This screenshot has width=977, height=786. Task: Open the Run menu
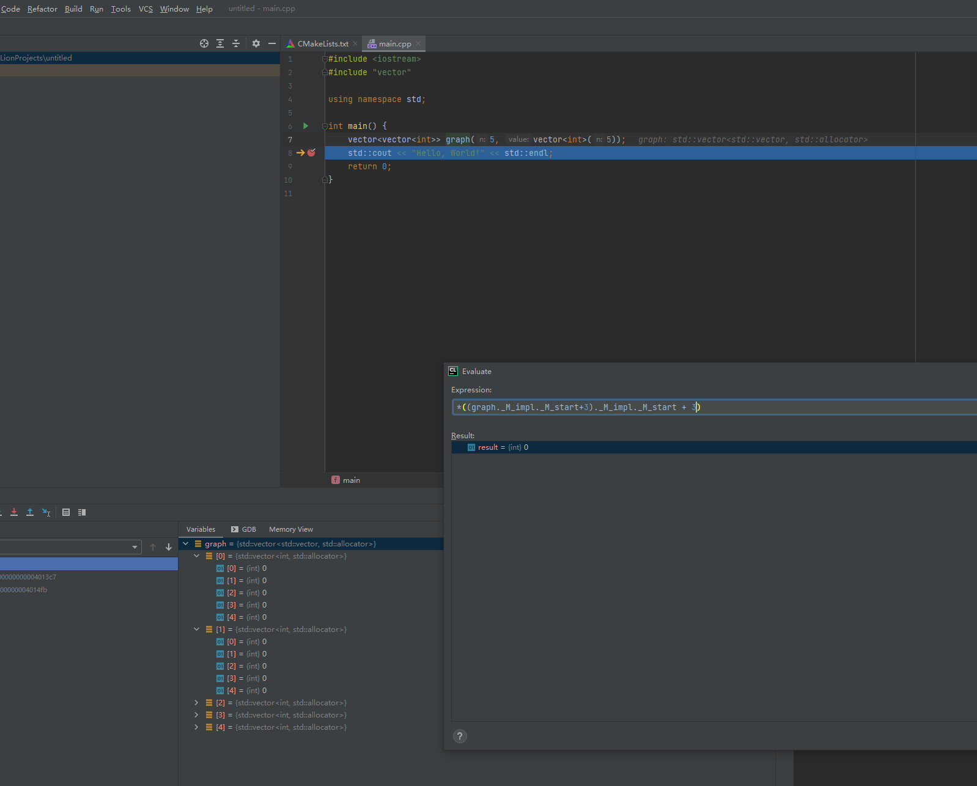point(97,9)
